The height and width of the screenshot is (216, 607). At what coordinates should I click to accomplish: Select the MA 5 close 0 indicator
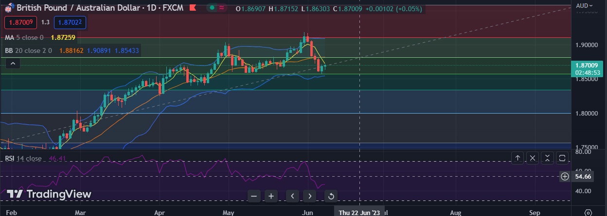pos(24,37)
